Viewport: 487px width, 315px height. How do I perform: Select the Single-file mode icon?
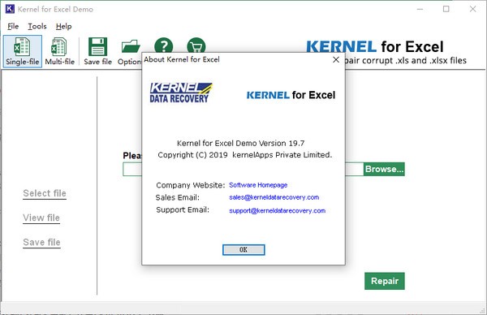click(x=23, y=51)
